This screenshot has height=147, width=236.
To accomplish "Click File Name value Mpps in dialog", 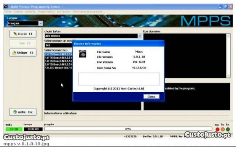I will click(139, 52).
